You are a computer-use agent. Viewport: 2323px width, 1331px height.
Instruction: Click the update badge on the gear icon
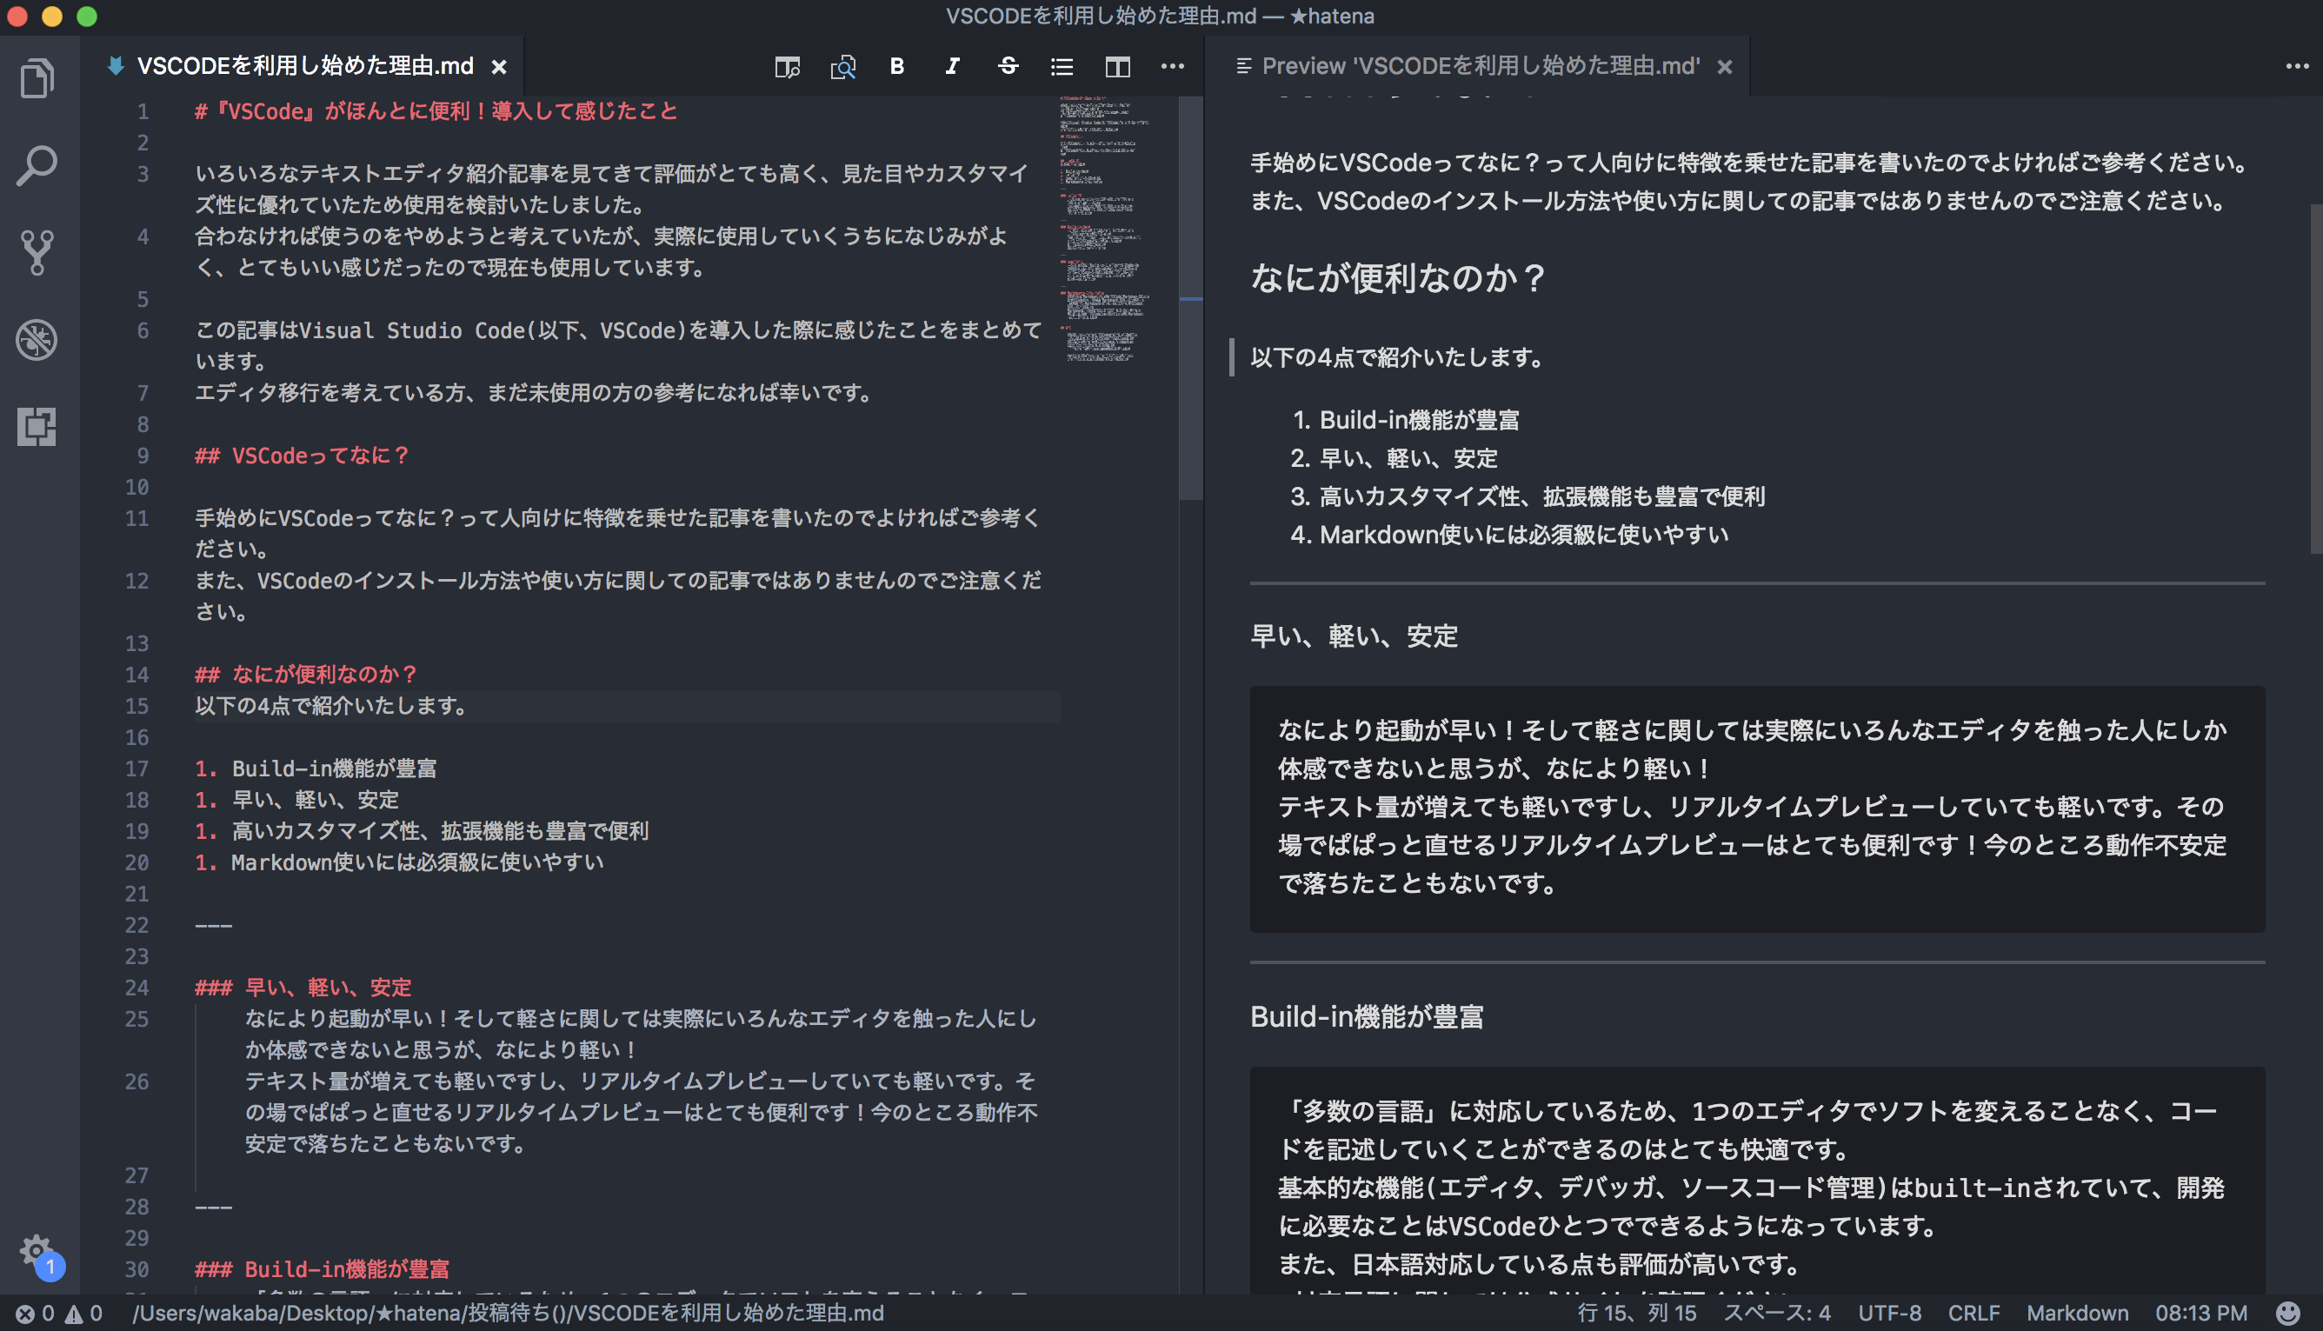tap(50, 1267)
